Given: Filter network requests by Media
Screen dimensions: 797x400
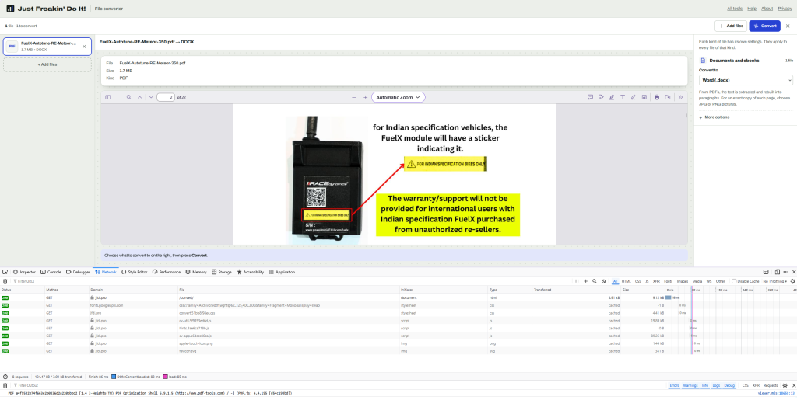Looking at the screenshot, I should [x=697, y=281].
